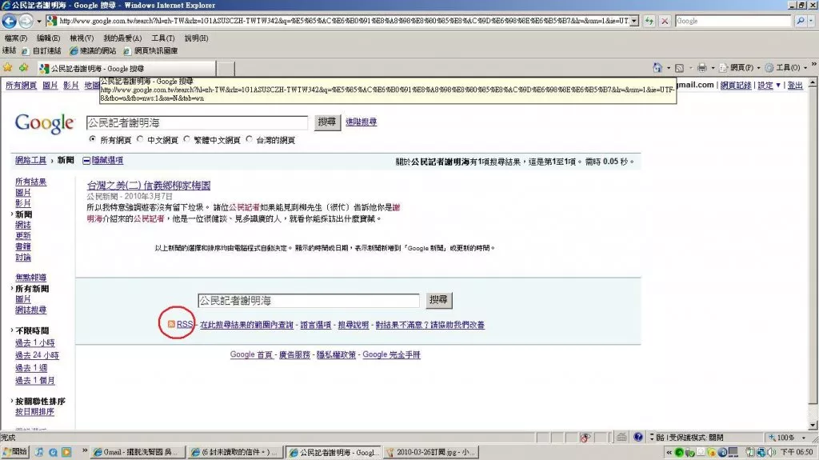Open the 網頁(P) Page menu dropdown

click(x=740, y=68)
